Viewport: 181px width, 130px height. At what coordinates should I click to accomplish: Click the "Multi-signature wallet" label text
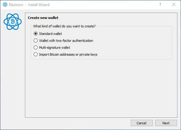(x=54, y=48)
